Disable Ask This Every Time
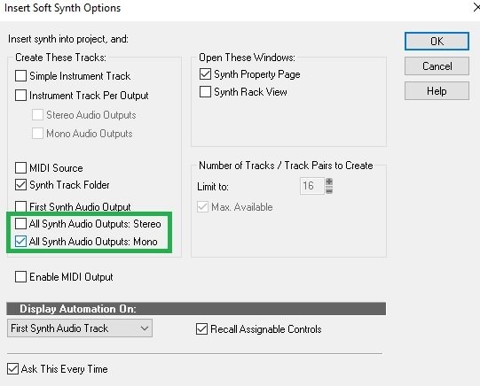Screen dimensions: 480x386 pyautogui.click(x=12, y=368)
